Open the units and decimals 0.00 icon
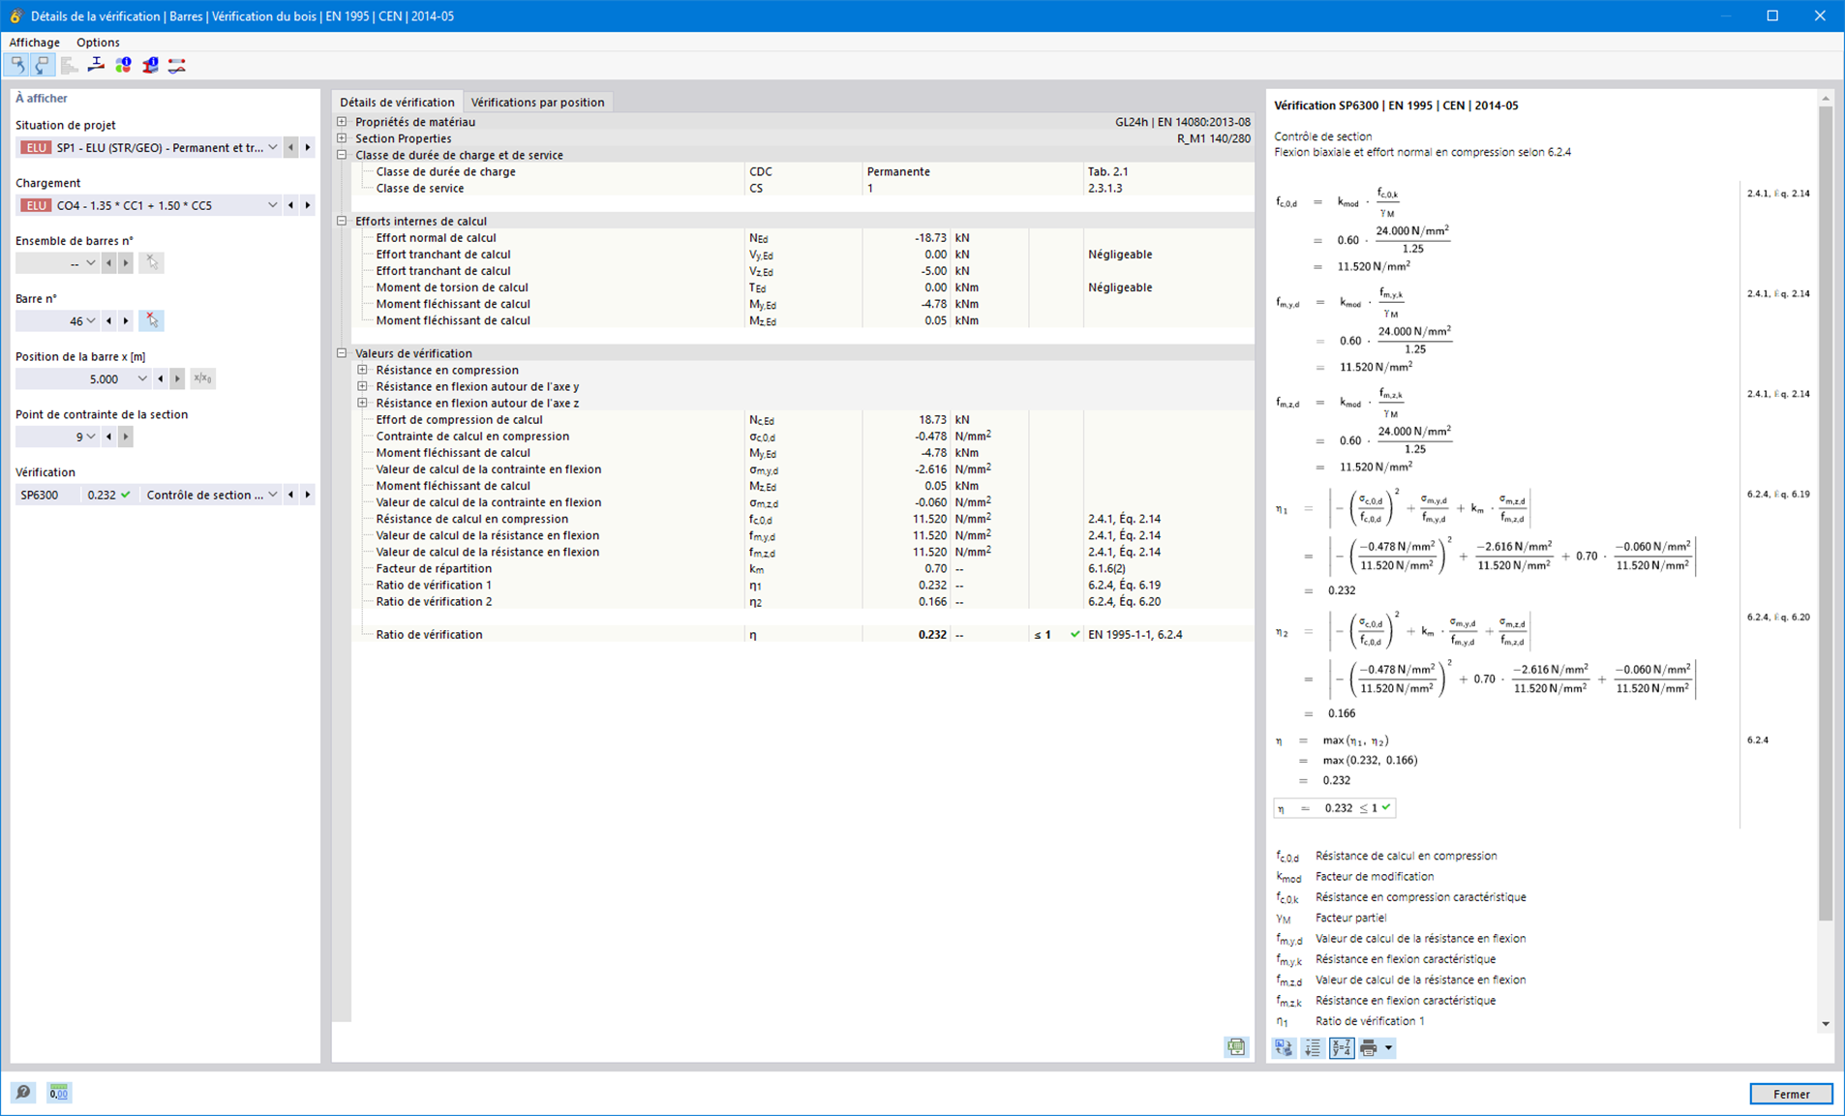1845x1116 pixels. pyautogui.click(x=58, y=1093)
